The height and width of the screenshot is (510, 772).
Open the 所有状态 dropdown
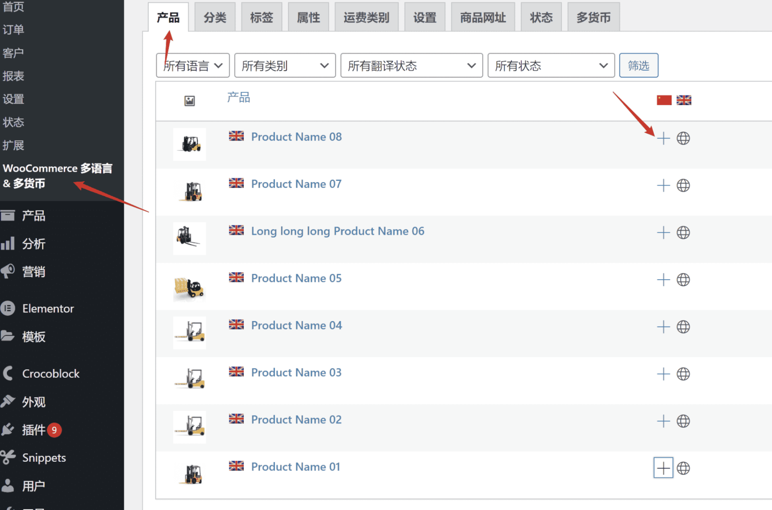(x=550, y=65)
